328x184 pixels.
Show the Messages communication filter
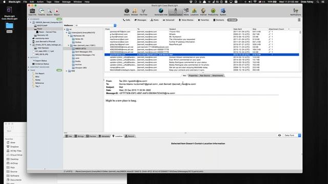[x=140, y=20]
